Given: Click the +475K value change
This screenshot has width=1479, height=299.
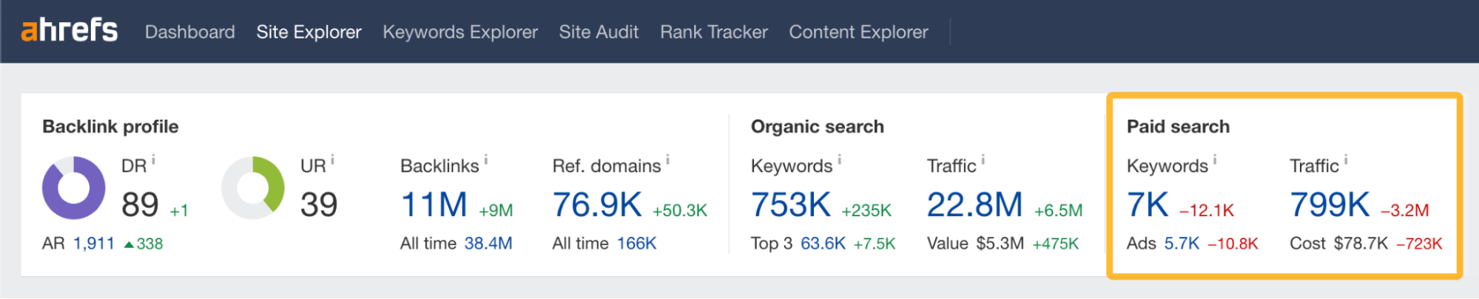Looking at the screenshot, I should tap(1056, 244).
